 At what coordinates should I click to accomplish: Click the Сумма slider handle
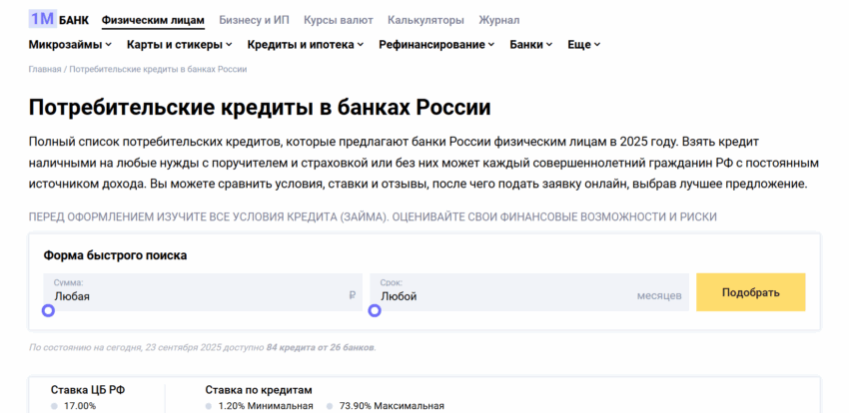48,310
